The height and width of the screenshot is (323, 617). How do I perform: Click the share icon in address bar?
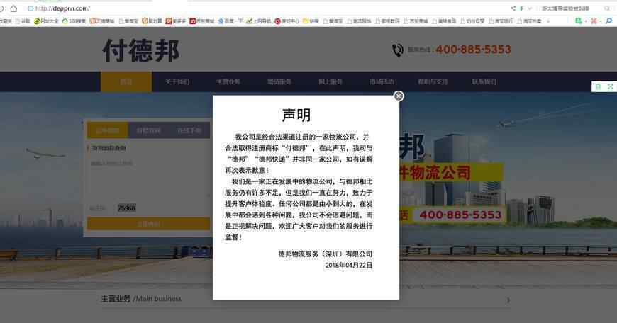[513, 8]
